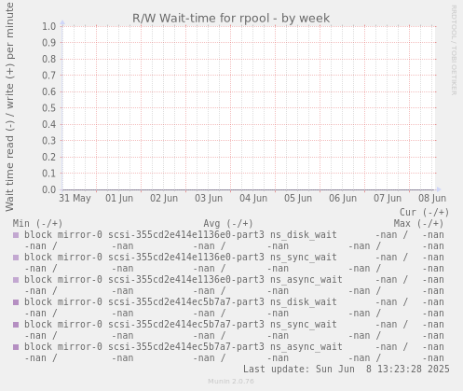This screenshot has height=391, width=463.
Task: Click the "Cur (-/+)" column header
Action: point(424,213)
